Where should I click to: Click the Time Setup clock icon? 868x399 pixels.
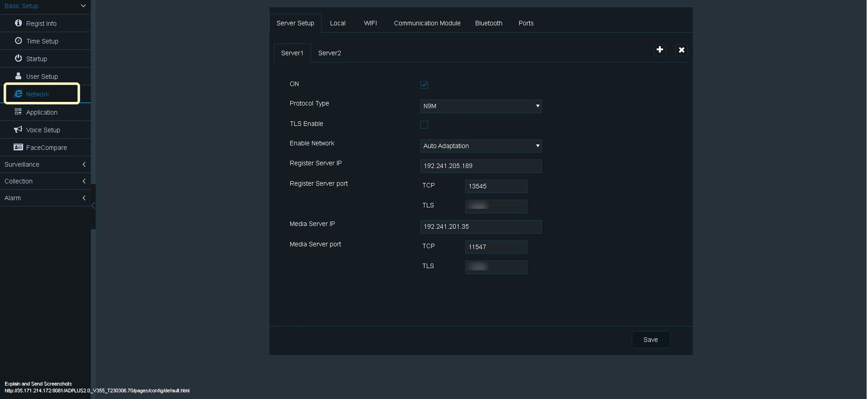(18, 40)
